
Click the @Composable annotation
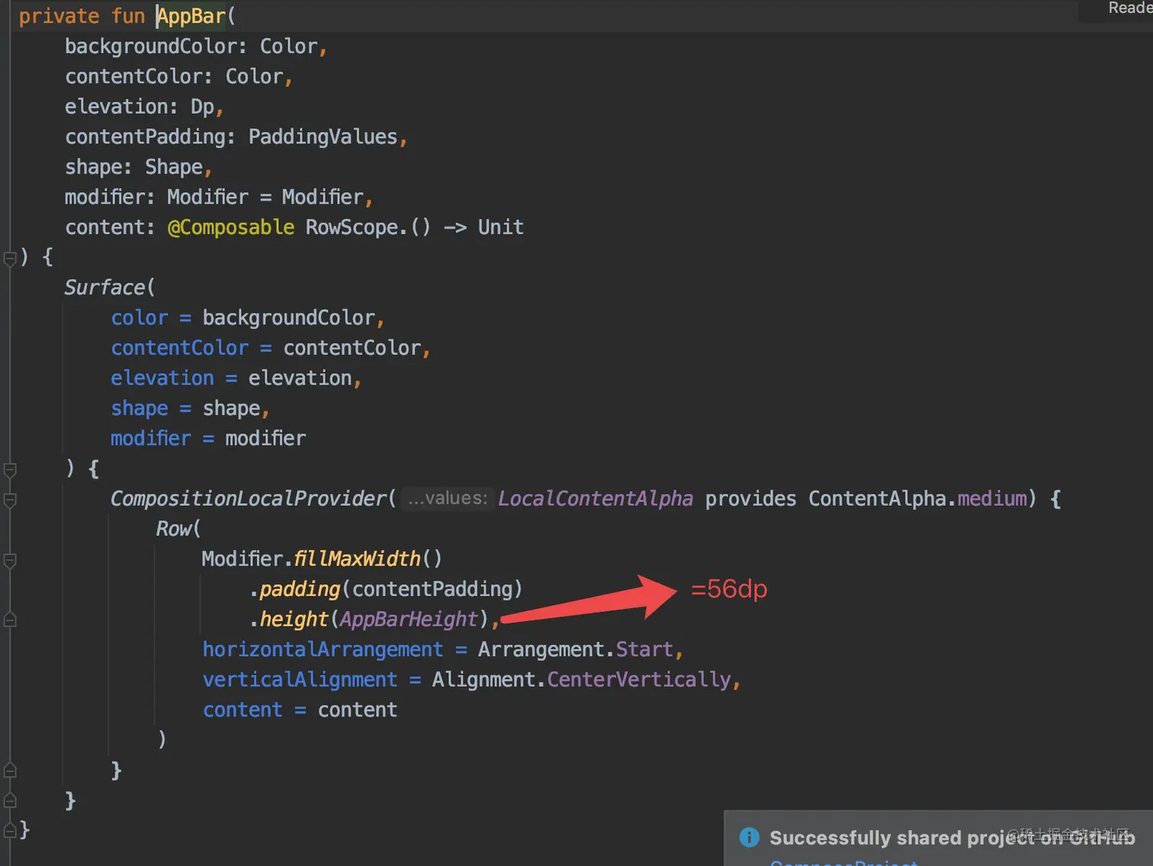[230, 227]
